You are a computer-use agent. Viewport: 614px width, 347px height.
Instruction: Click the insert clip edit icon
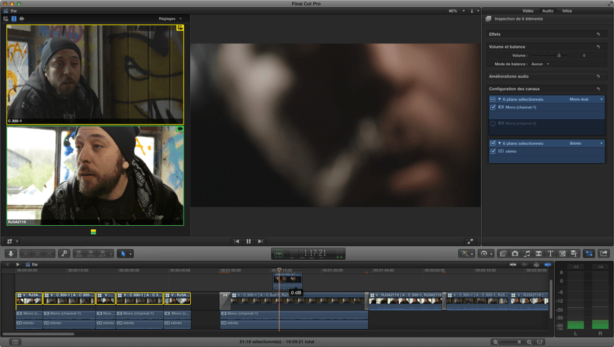(91, 254)
